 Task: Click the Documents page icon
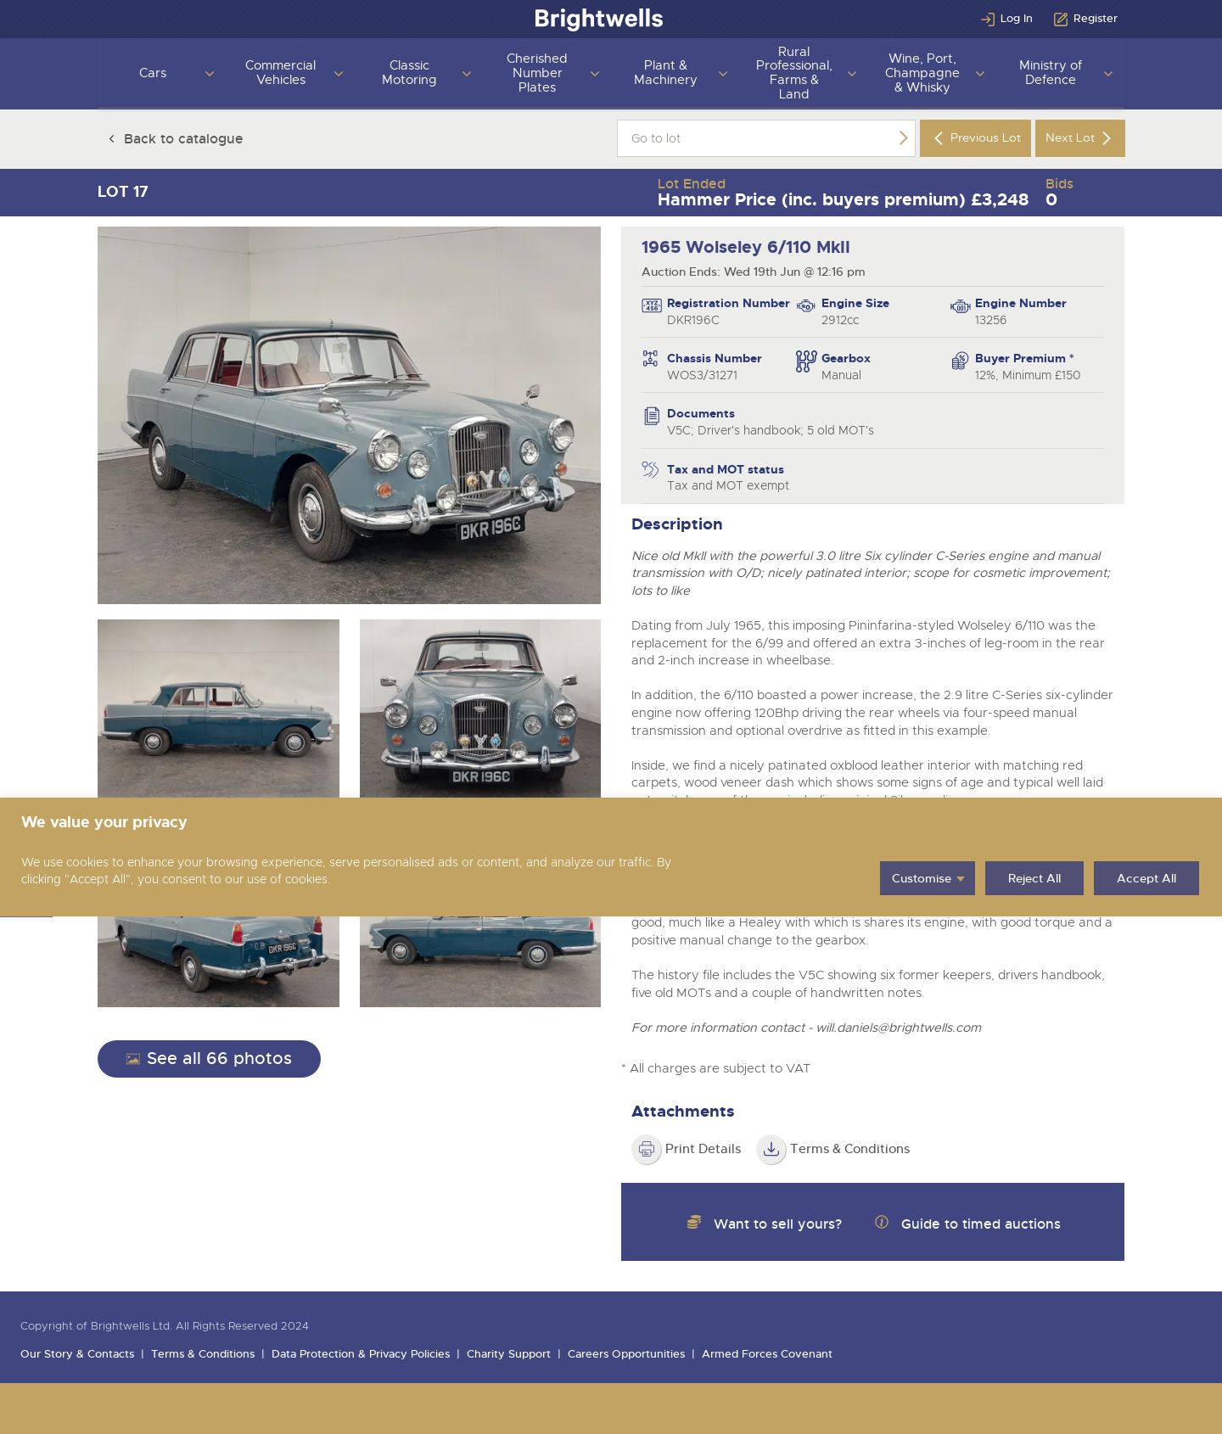pos(652,416)
